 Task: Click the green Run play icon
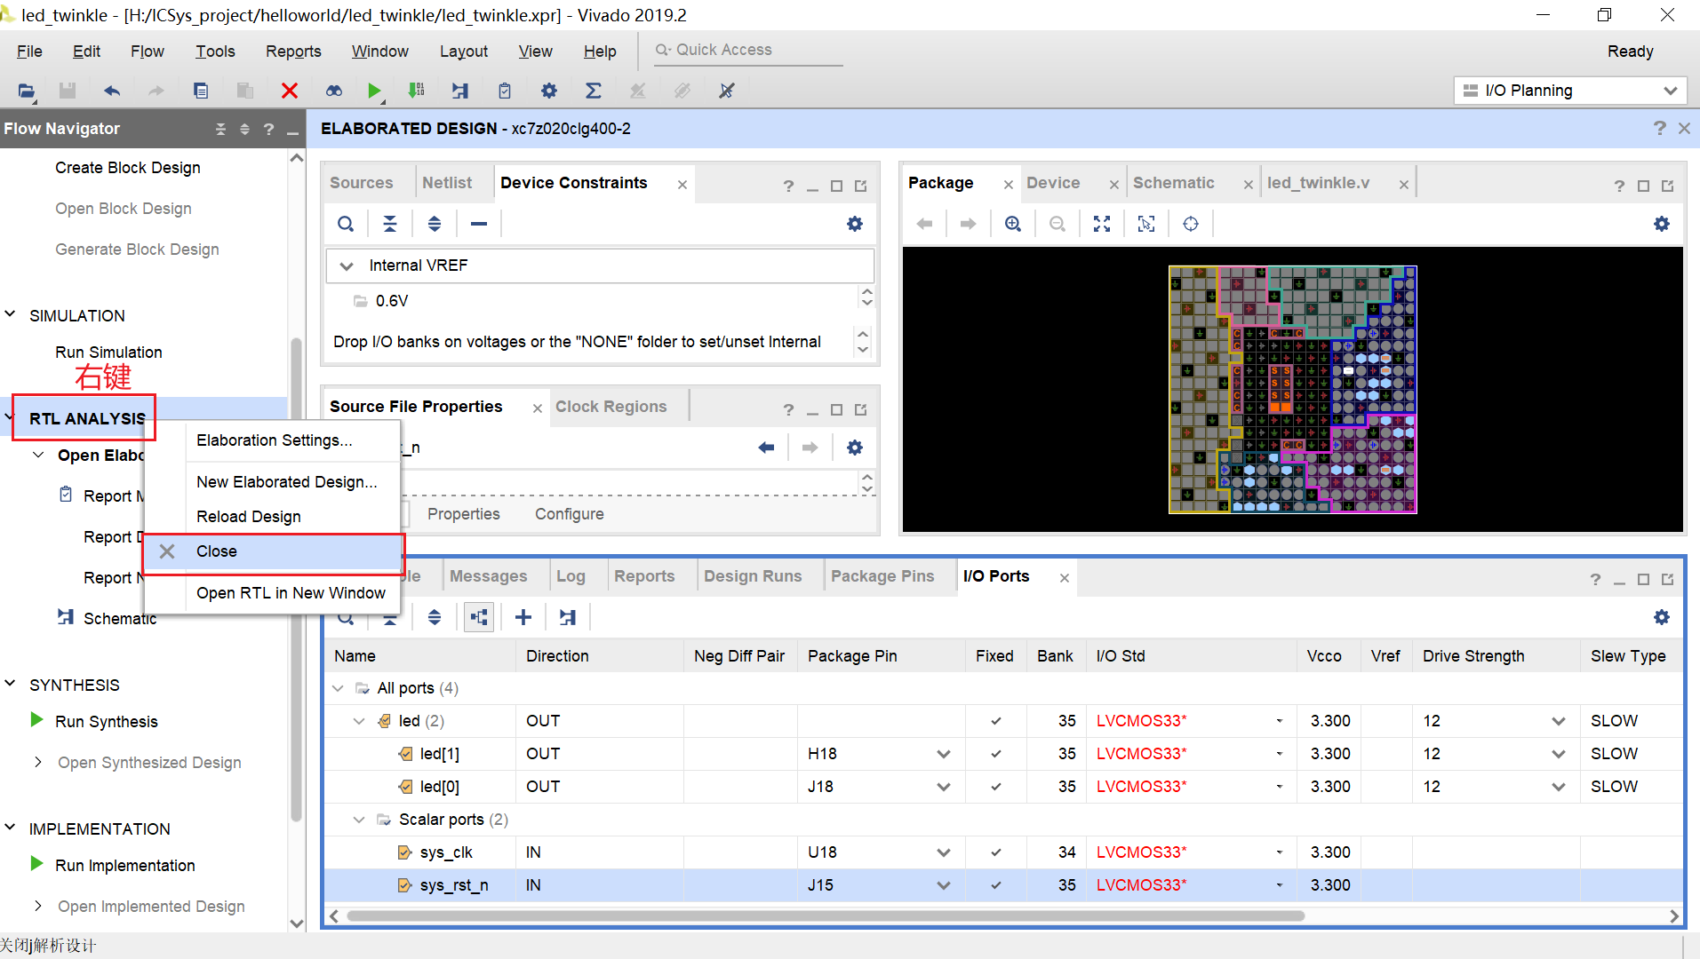click(374, 91)
